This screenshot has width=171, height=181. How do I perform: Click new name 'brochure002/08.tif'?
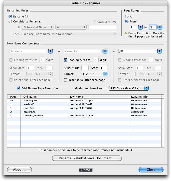pyautogui.click(x=81, y=104)
